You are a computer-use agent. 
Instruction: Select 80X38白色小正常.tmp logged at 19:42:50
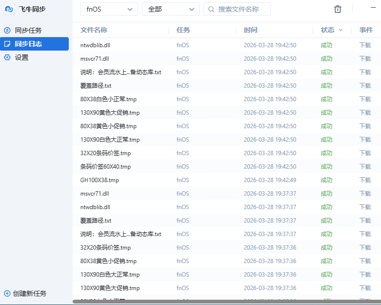[108, 99]
